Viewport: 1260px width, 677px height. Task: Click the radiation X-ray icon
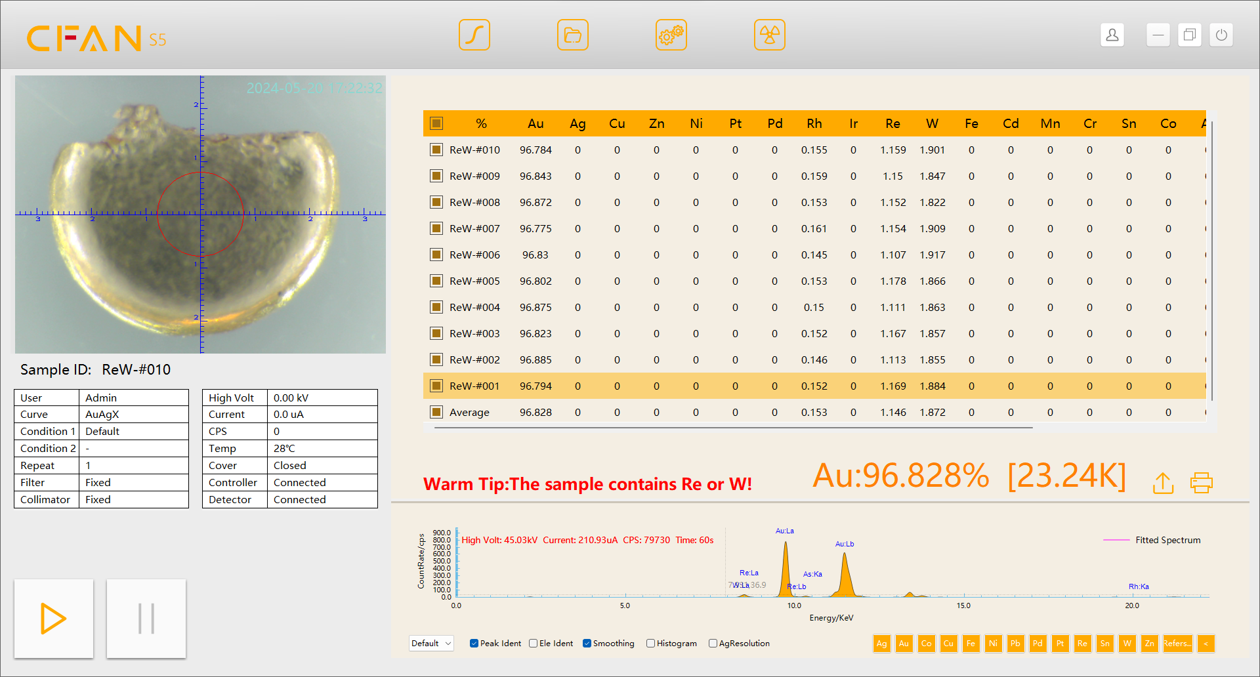click(x=770, y=35)
